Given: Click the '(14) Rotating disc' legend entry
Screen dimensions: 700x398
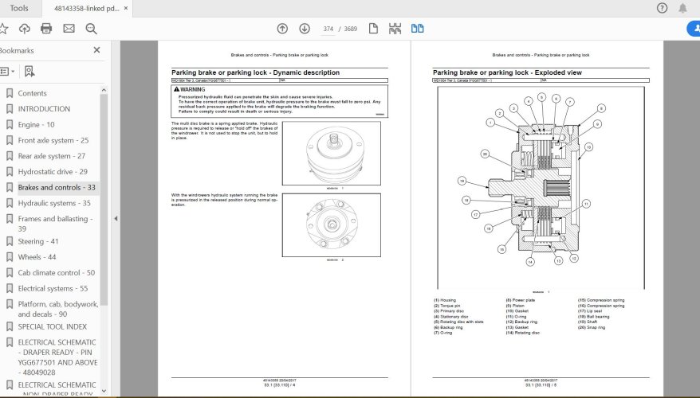Looking at the screenshot, I should click(x=522, y=333).
